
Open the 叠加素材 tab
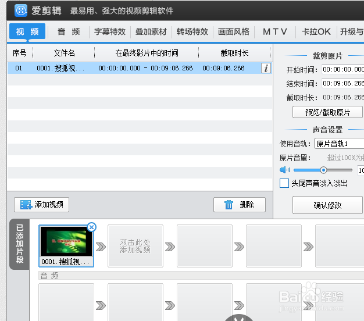(x=151, y=31)
